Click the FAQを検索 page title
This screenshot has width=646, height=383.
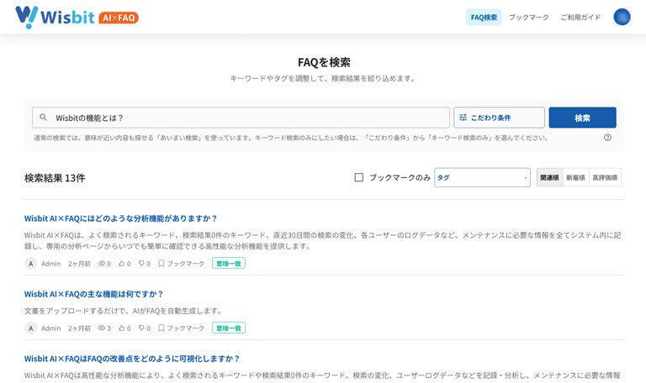click(324, 62)
